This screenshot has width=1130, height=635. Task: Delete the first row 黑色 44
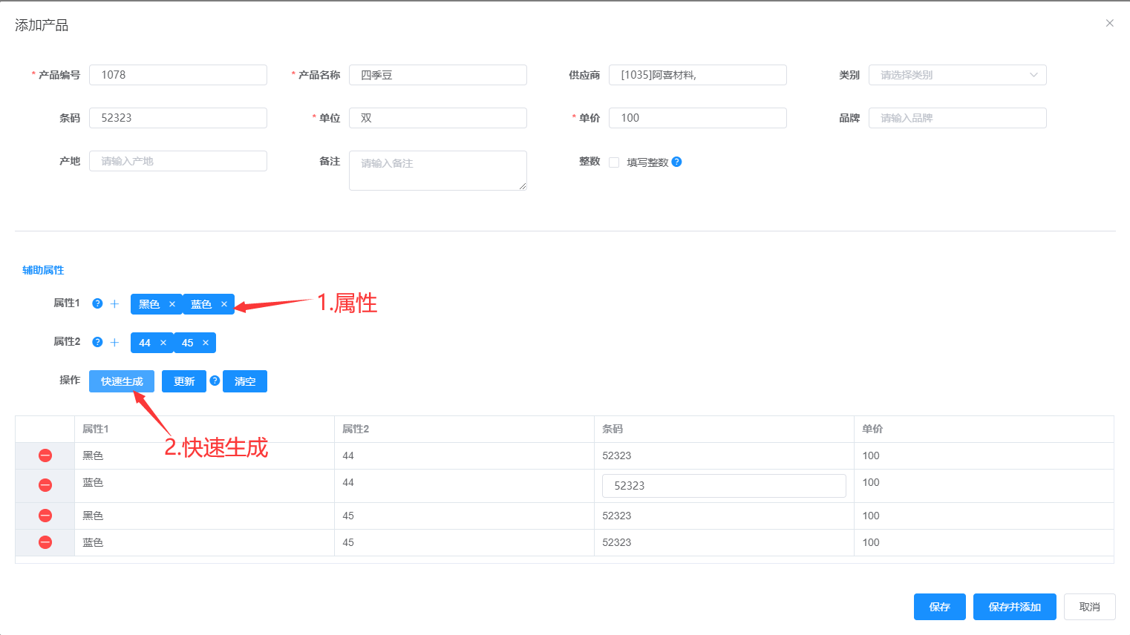pos(45,455)
